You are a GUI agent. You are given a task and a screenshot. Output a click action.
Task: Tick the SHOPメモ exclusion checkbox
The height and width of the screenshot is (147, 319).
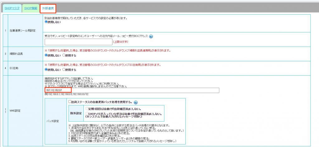[86, 114]
